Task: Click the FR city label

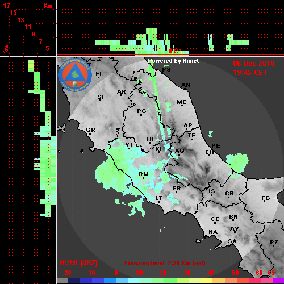Action: 177,189
